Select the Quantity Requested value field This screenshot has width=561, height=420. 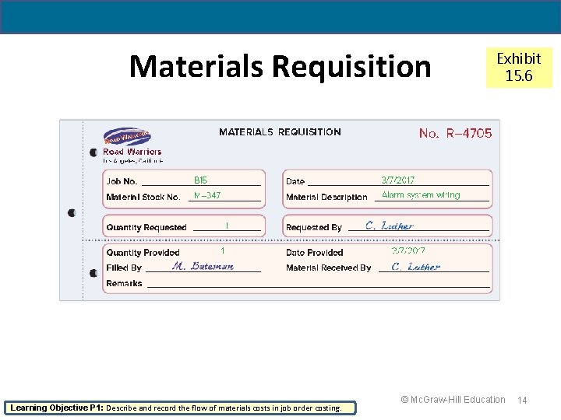227,226
